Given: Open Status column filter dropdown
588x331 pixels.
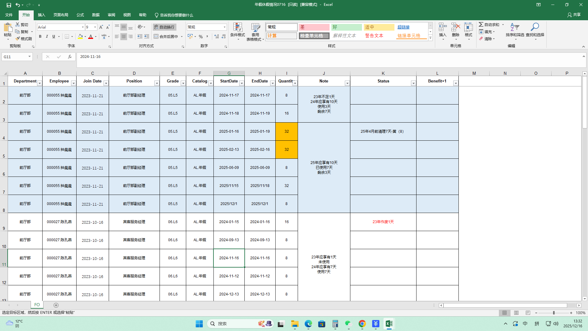Looking at the screenshot, I should 413,83.
